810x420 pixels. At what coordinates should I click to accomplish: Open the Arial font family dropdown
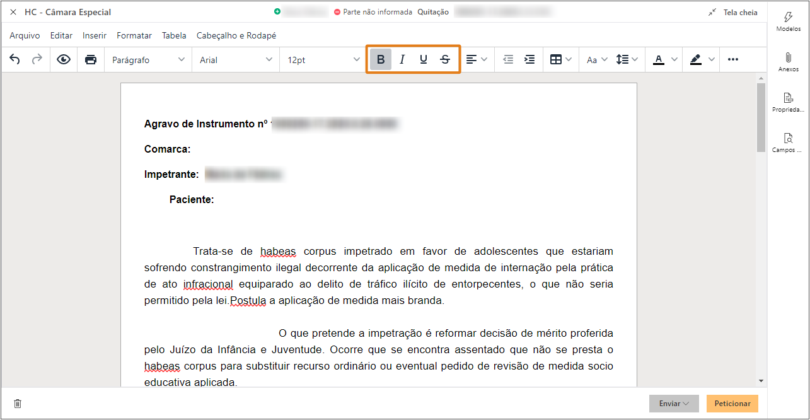click(x=235, y=59)
